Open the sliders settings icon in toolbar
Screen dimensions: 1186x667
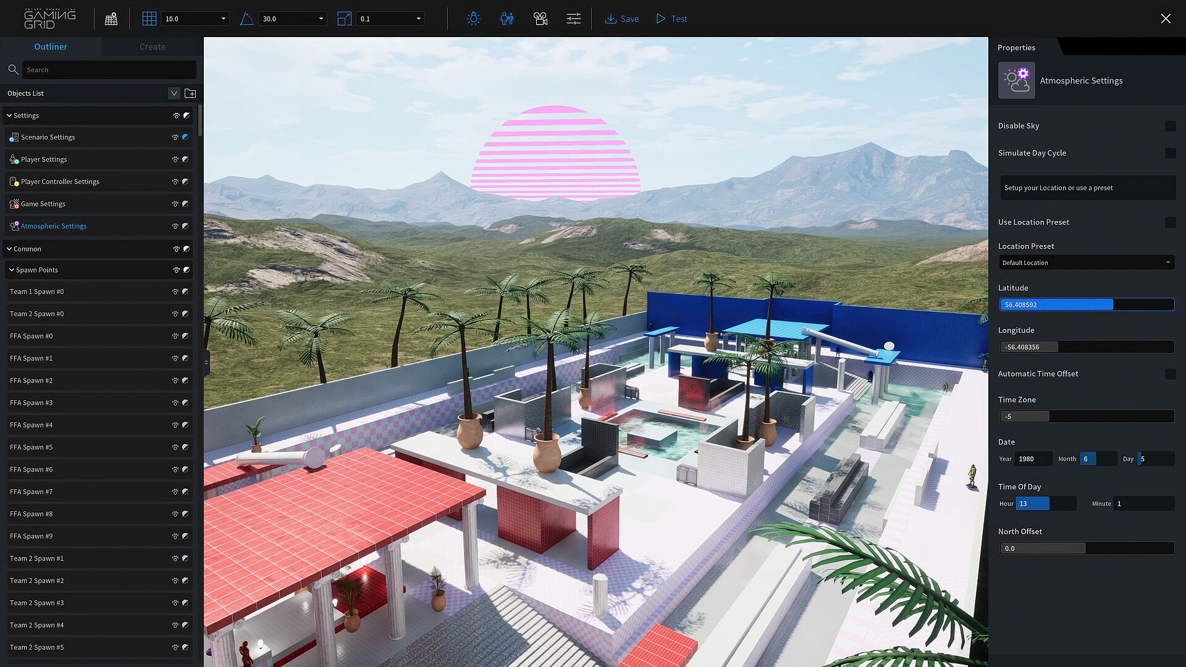click(573, 19)
